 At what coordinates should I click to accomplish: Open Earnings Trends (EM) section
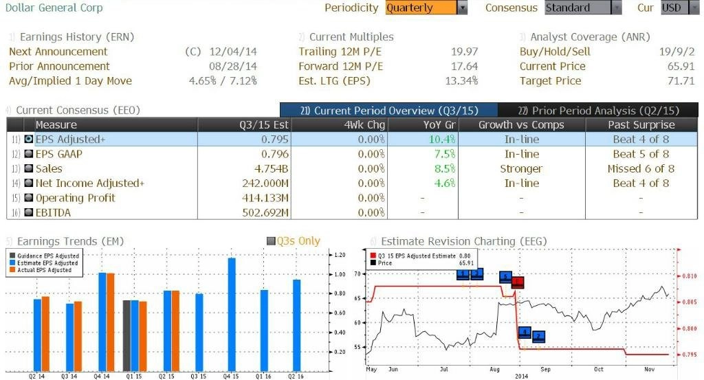pyautogui.click(x=71, y=241)
